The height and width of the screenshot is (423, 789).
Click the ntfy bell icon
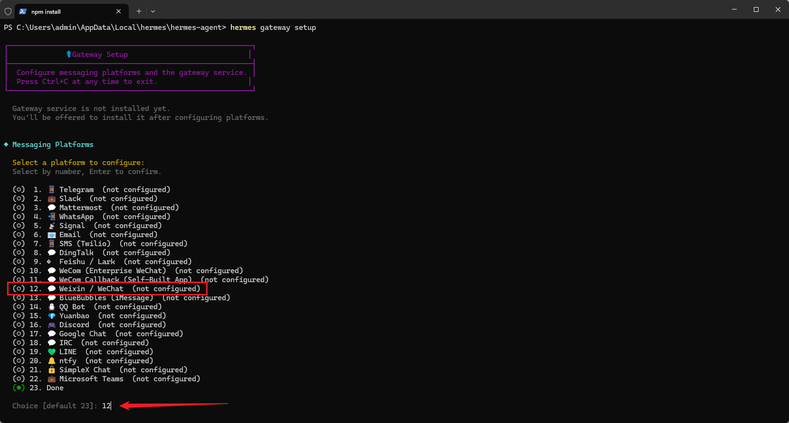[x=52, y=361]
